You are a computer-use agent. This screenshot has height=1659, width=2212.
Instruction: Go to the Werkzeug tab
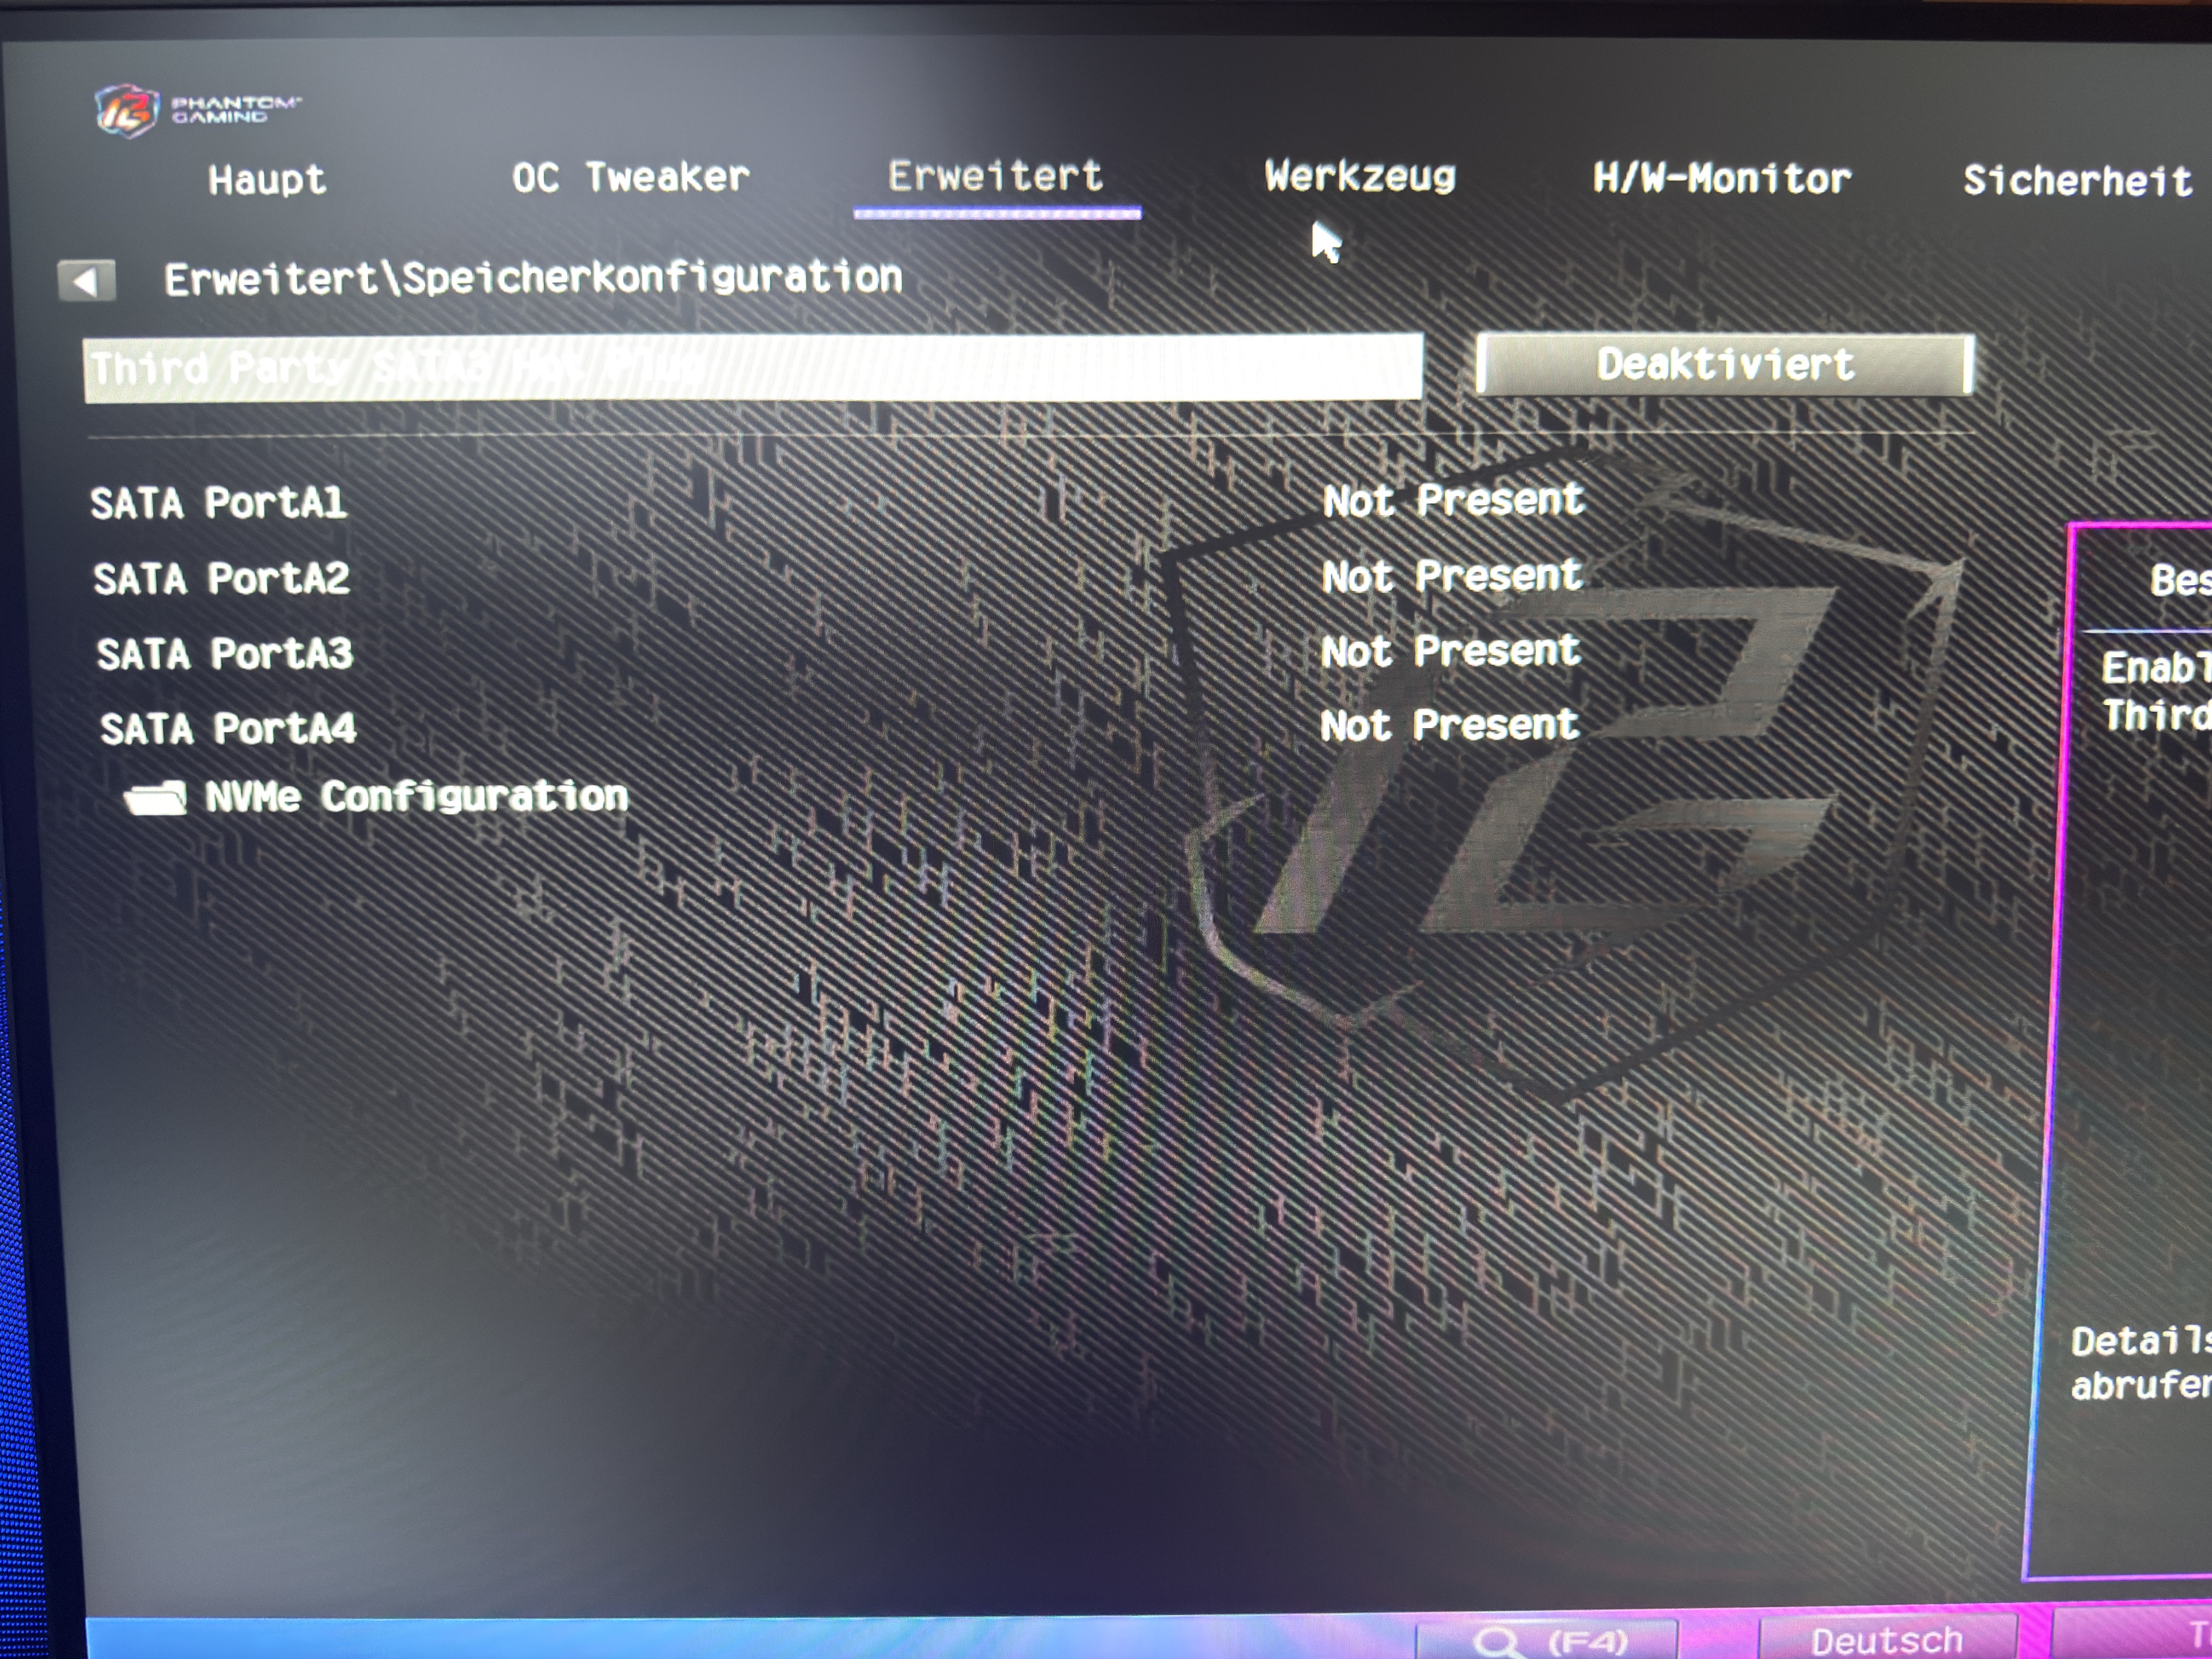[x=1360, y=177]
